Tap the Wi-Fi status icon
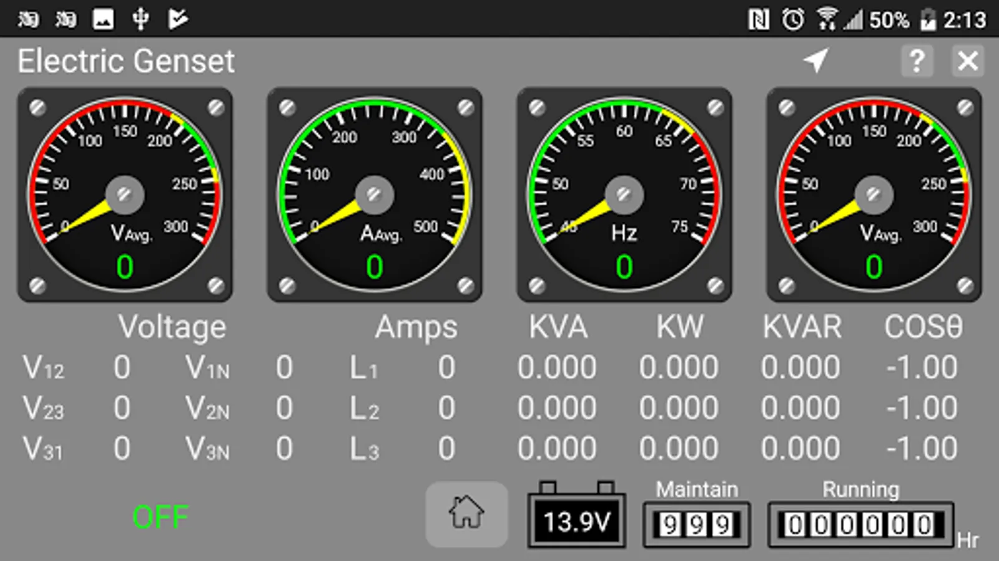Image resolution: width=999 pixels, height=561 pixels. [x=827, y=20]
